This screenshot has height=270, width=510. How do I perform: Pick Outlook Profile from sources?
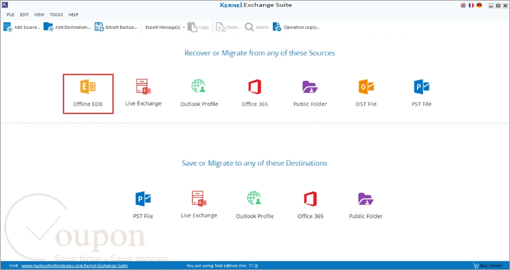tap(199, 93)
